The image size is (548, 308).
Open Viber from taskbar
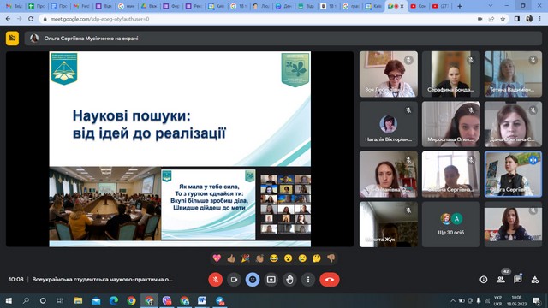[167, 300]
